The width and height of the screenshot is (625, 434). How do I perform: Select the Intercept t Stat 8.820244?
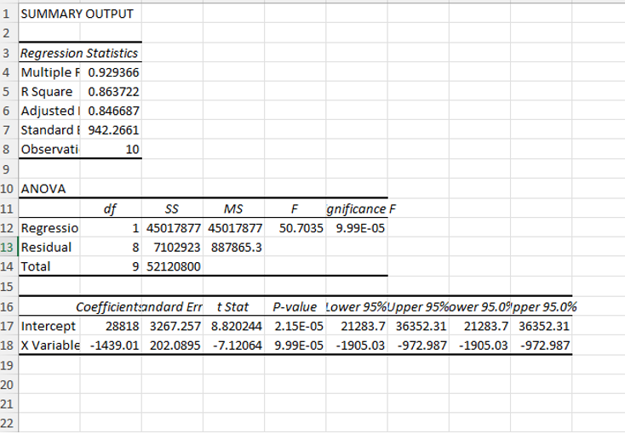tap(233, 326)
